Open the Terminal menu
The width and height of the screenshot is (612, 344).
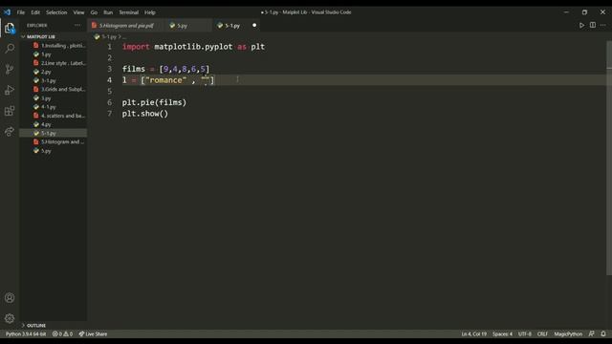[128, 12]
